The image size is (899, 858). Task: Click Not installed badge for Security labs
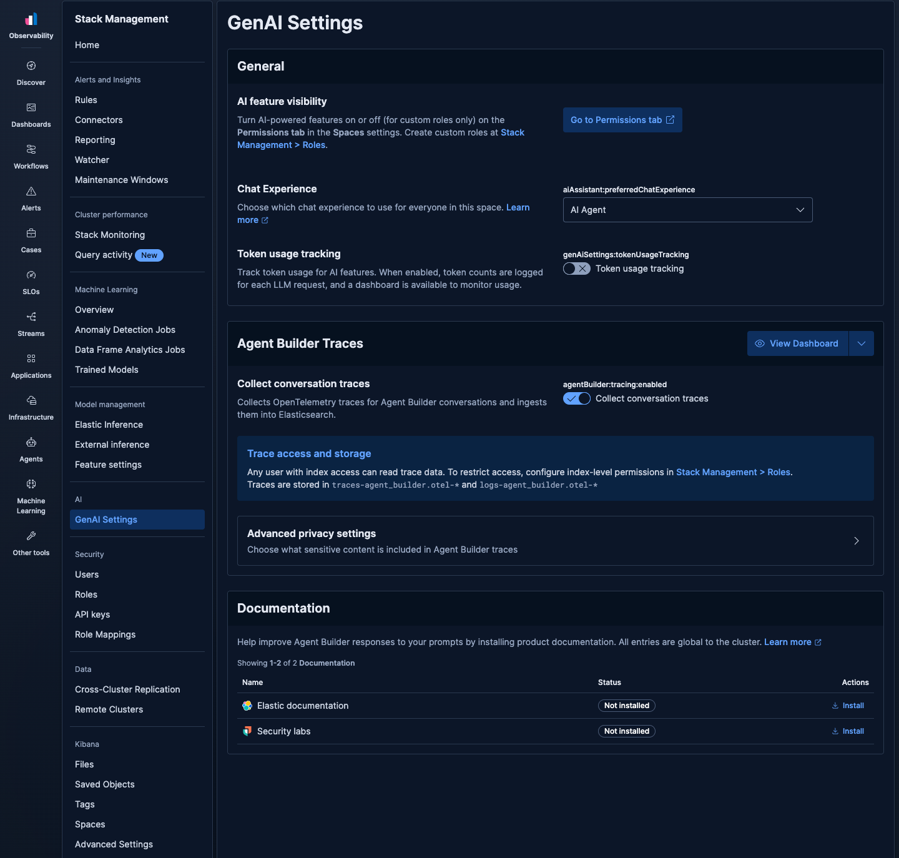[627, 731]
